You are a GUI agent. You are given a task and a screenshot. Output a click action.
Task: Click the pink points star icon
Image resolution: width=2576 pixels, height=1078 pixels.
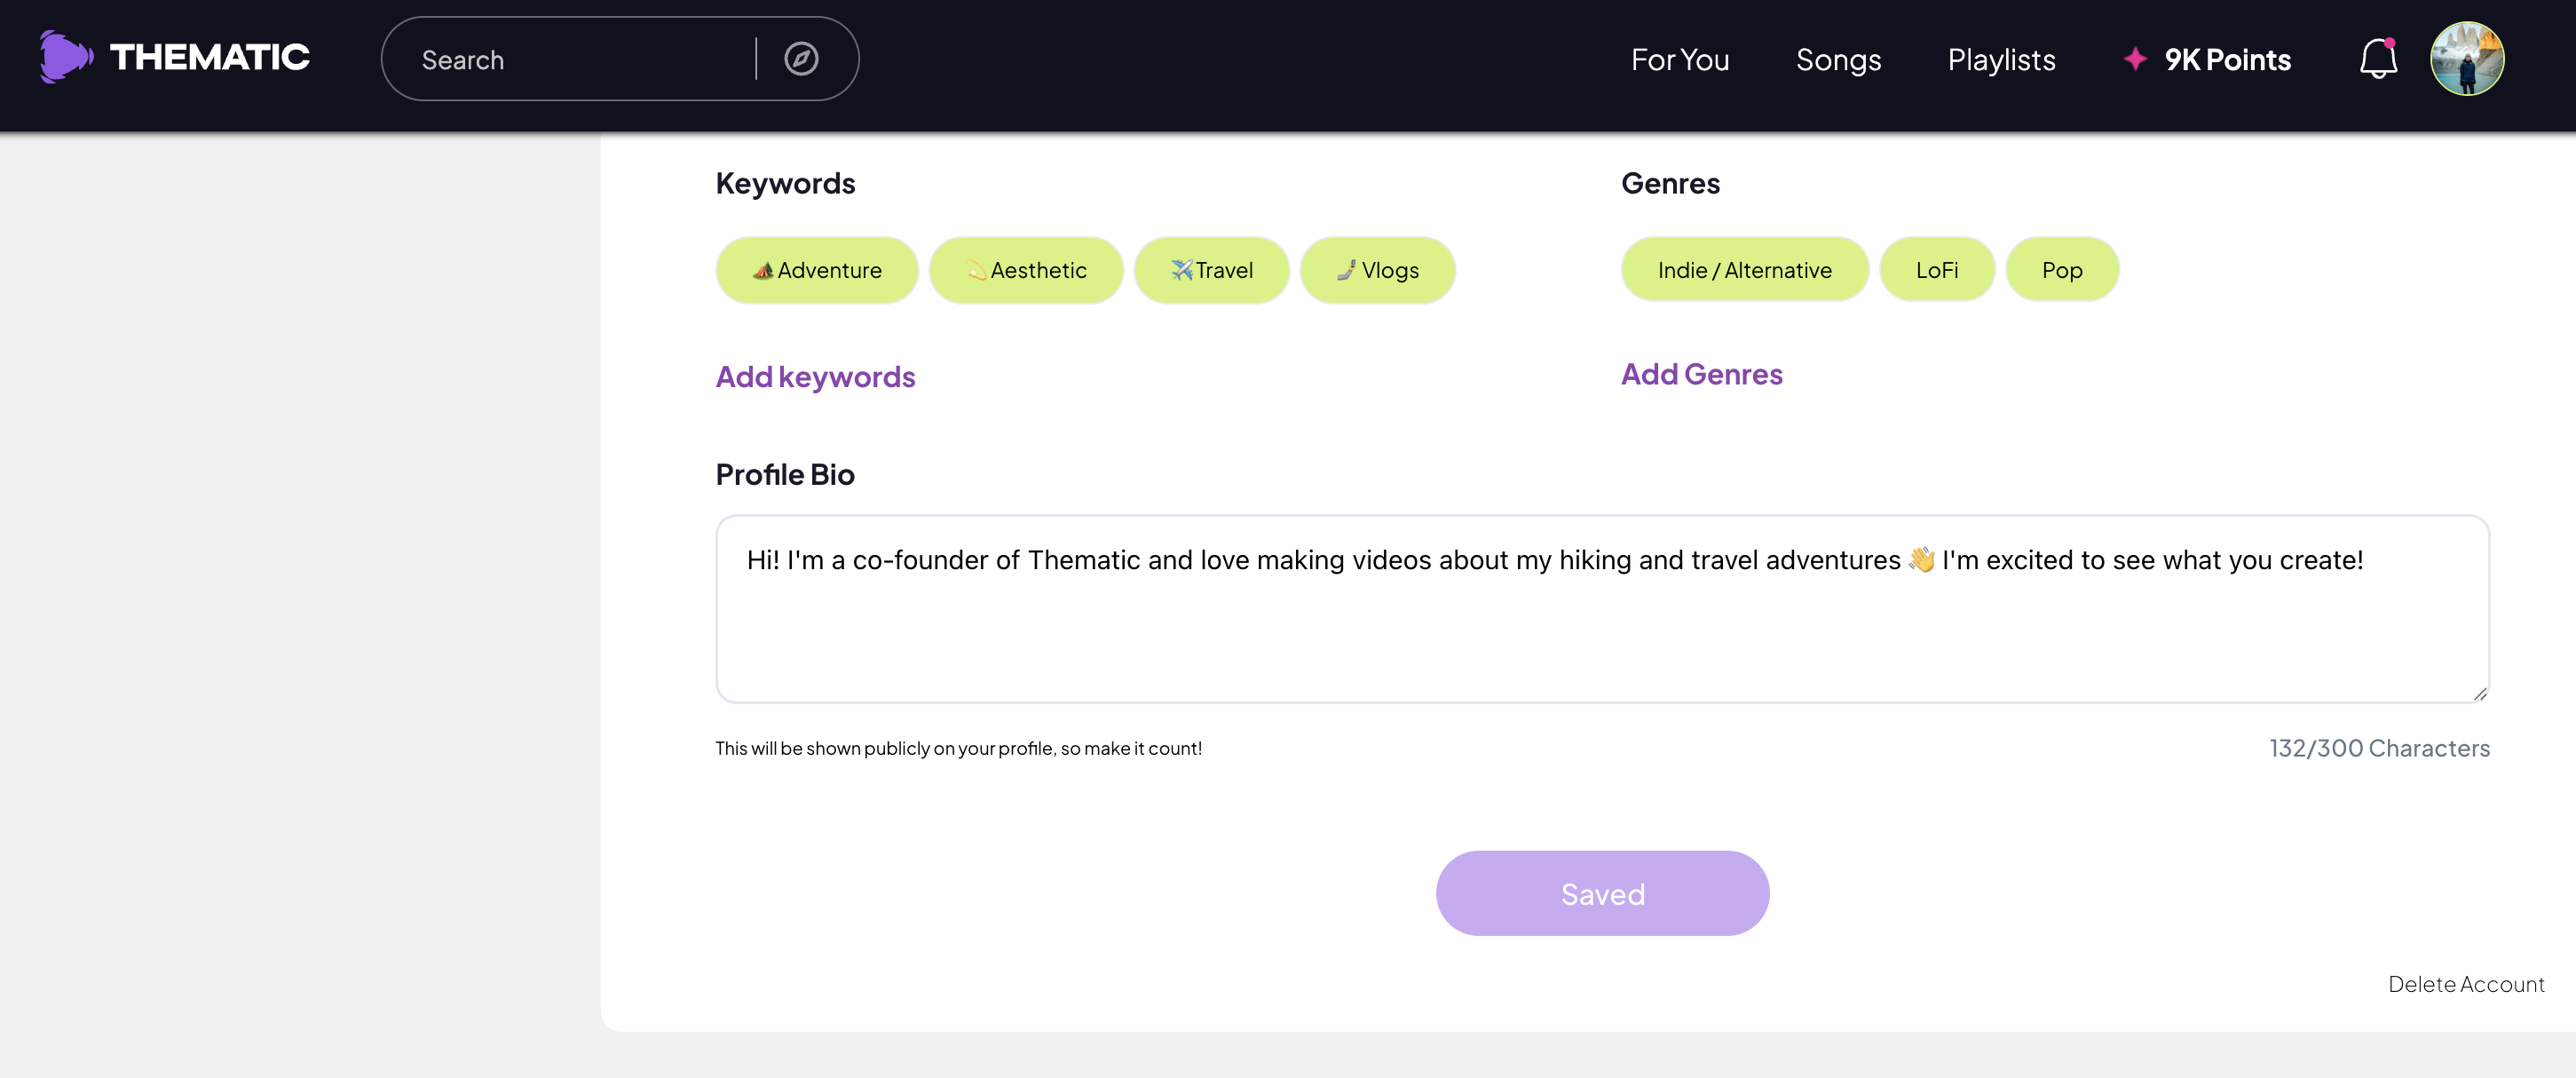pyautogui.click(x=2134, y=59)
